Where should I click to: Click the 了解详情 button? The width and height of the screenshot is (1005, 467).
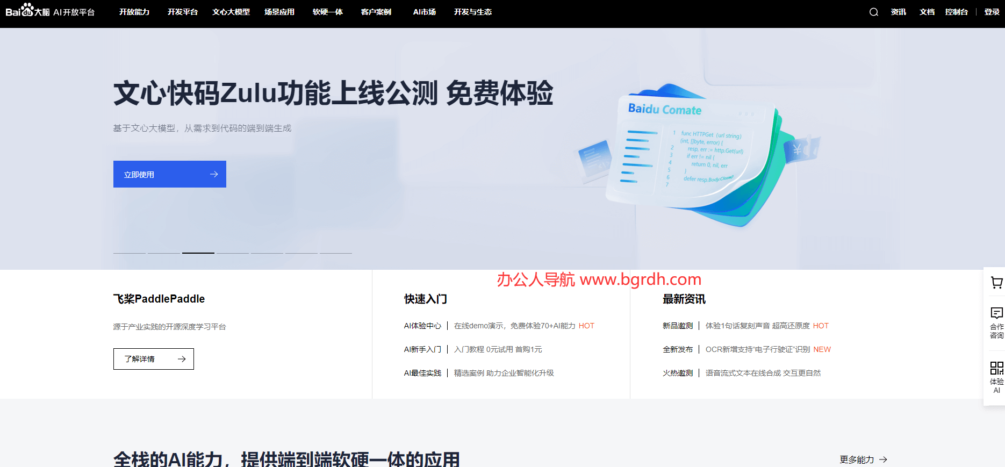pos(154,359)
